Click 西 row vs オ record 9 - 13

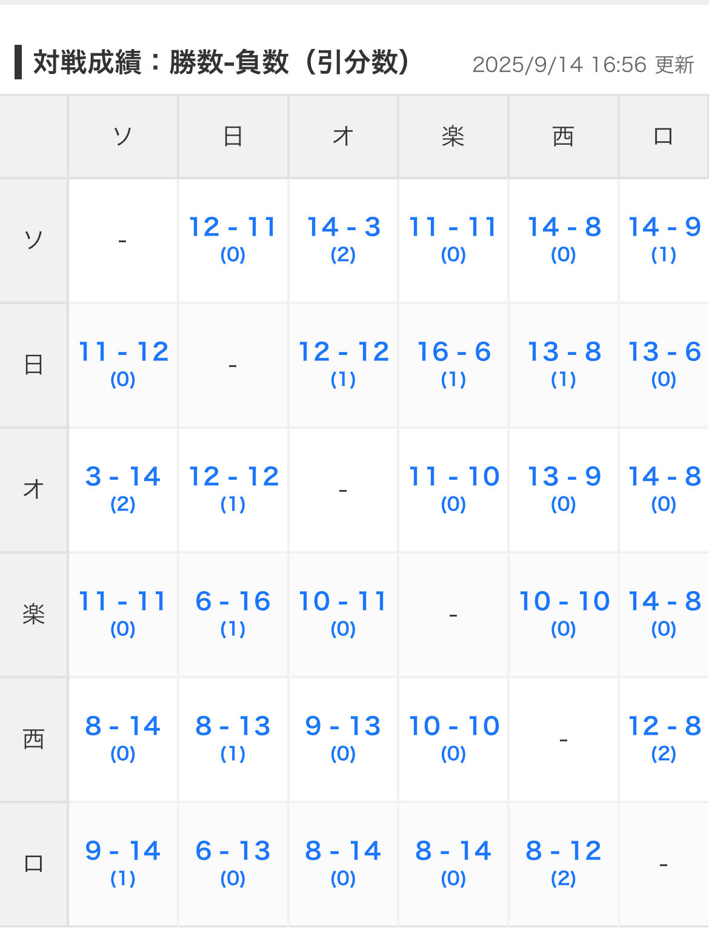[343, 727]
